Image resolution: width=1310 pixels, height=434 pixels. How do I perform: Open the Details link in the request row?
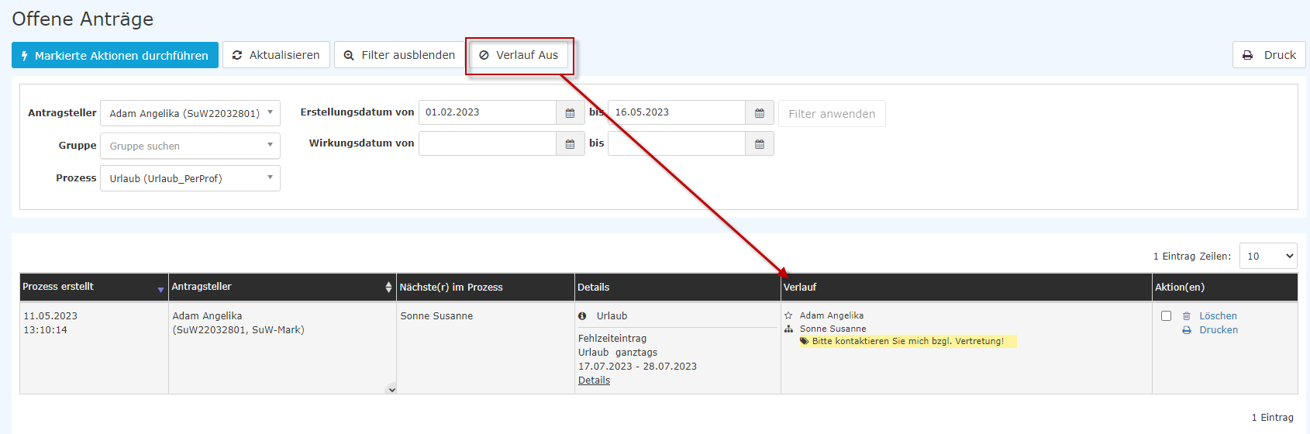(x=594, y=381)
